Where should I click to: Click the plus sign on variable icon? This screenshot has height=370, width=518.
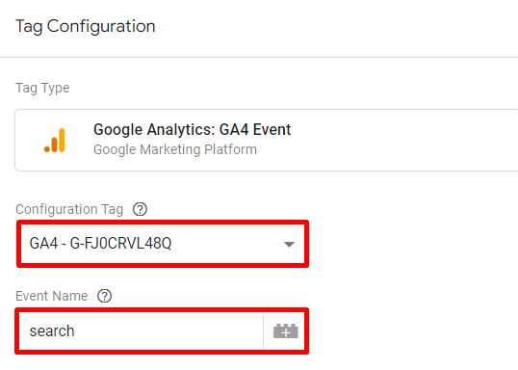tap(286, 333)
